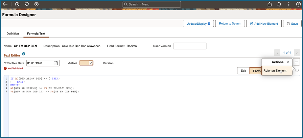Click the 1 of 1 link
The width and height of the screenshot is (303, 138).
click(x=287, y=52)
